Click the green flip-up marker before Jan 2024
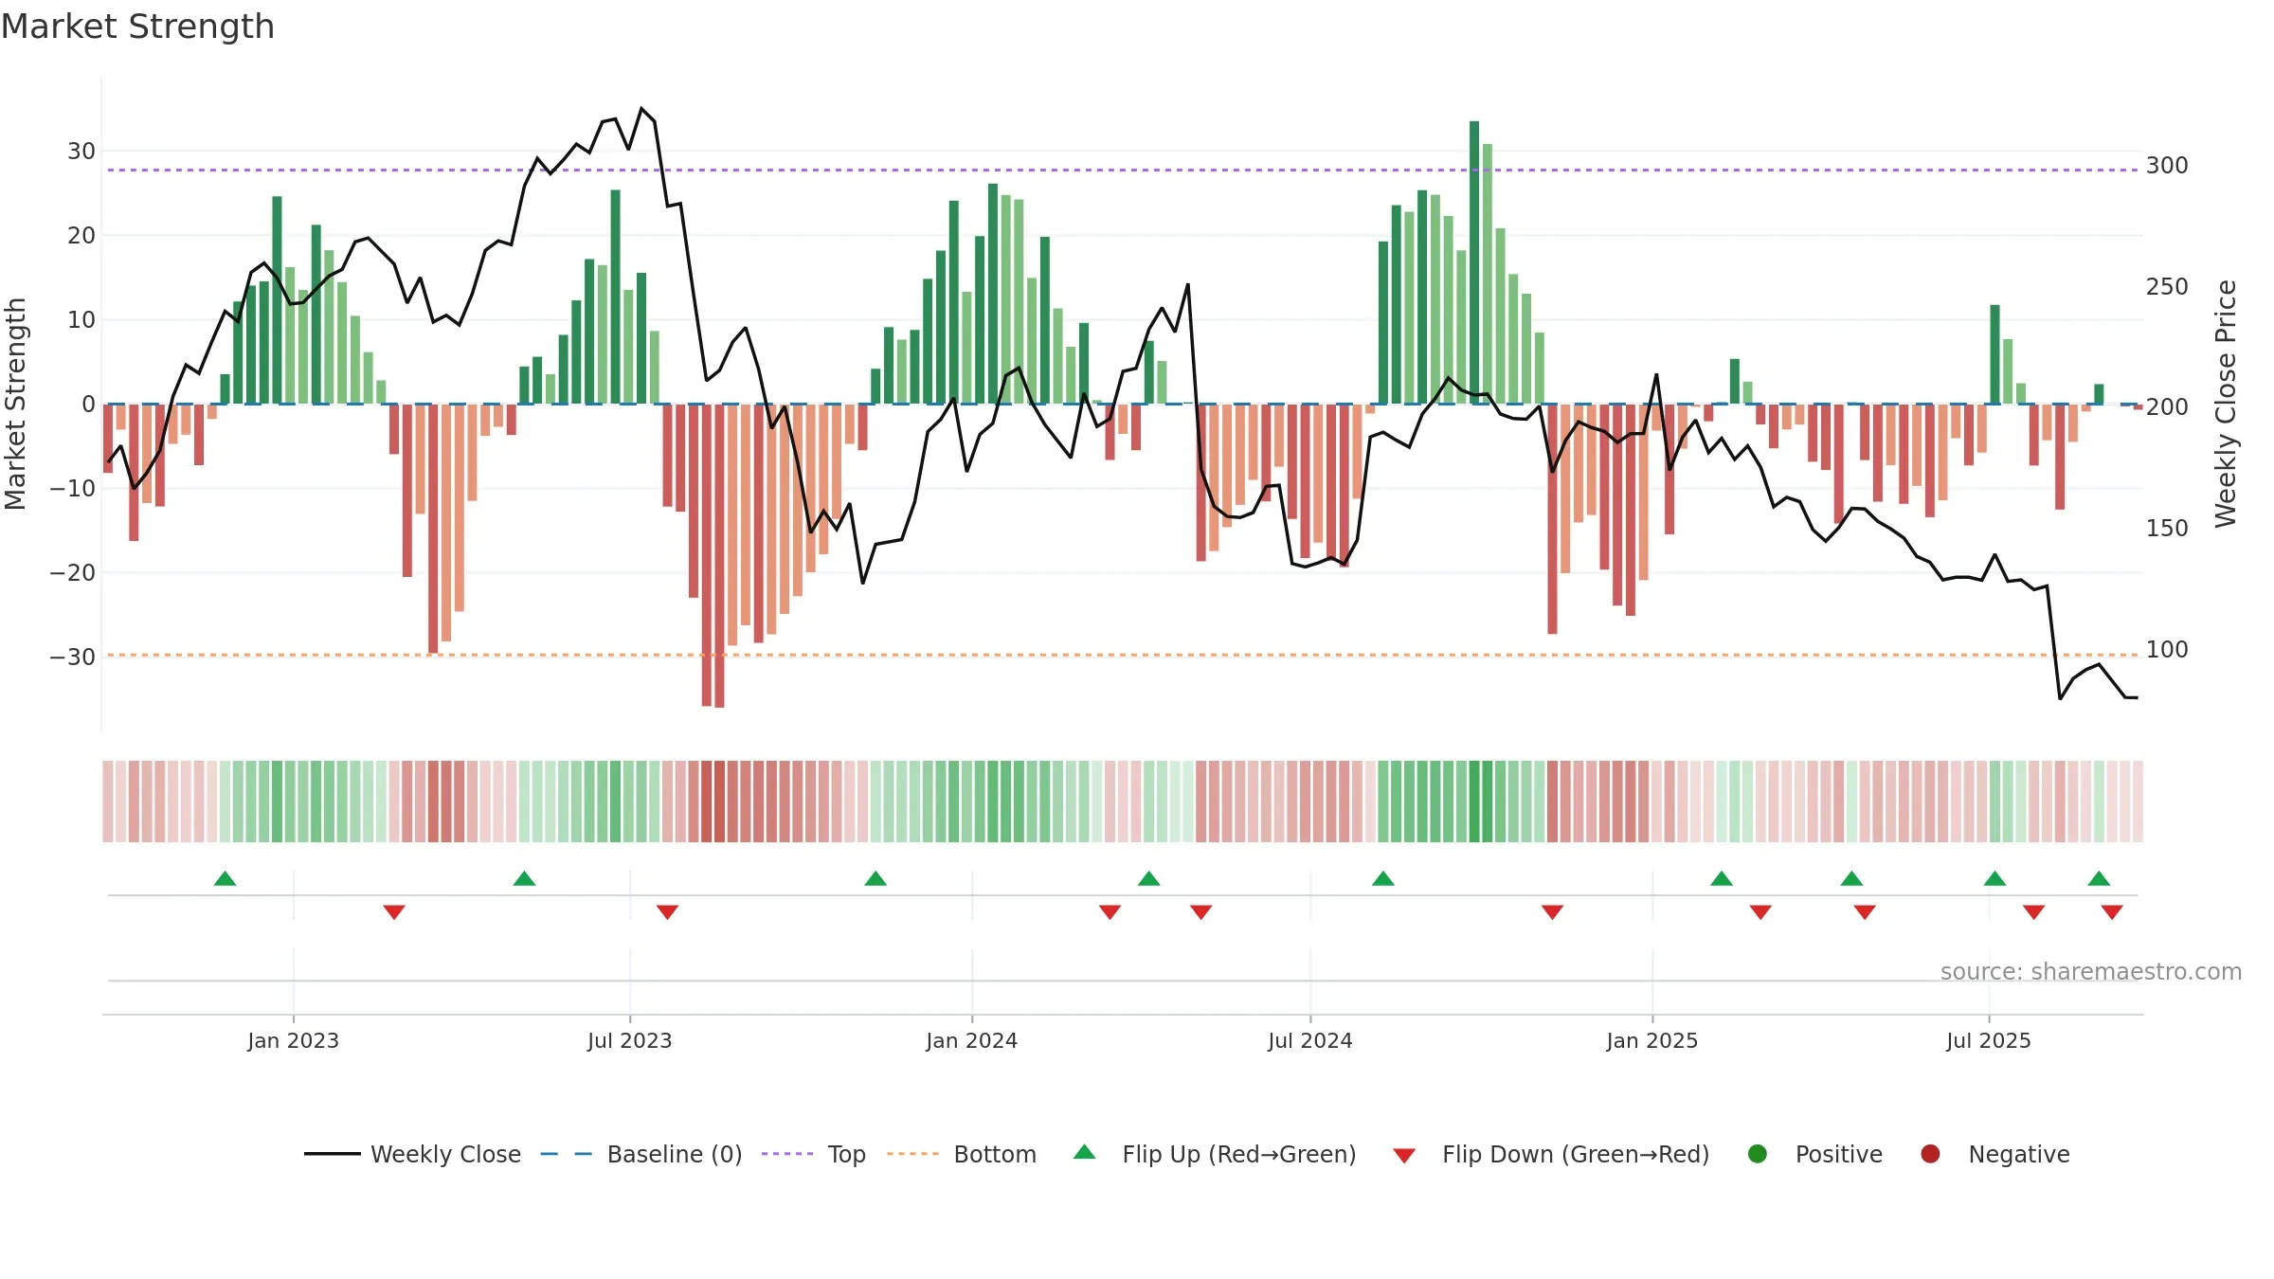This screenshot has width=2274, height=1279. click(x=875, y=878)
